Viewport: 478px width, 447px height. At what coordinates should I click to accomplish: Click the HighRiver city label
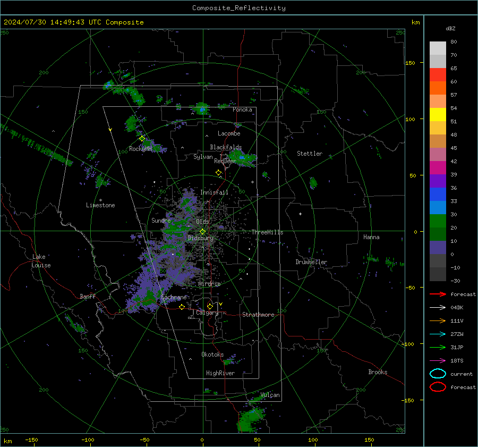click(220, 373)
